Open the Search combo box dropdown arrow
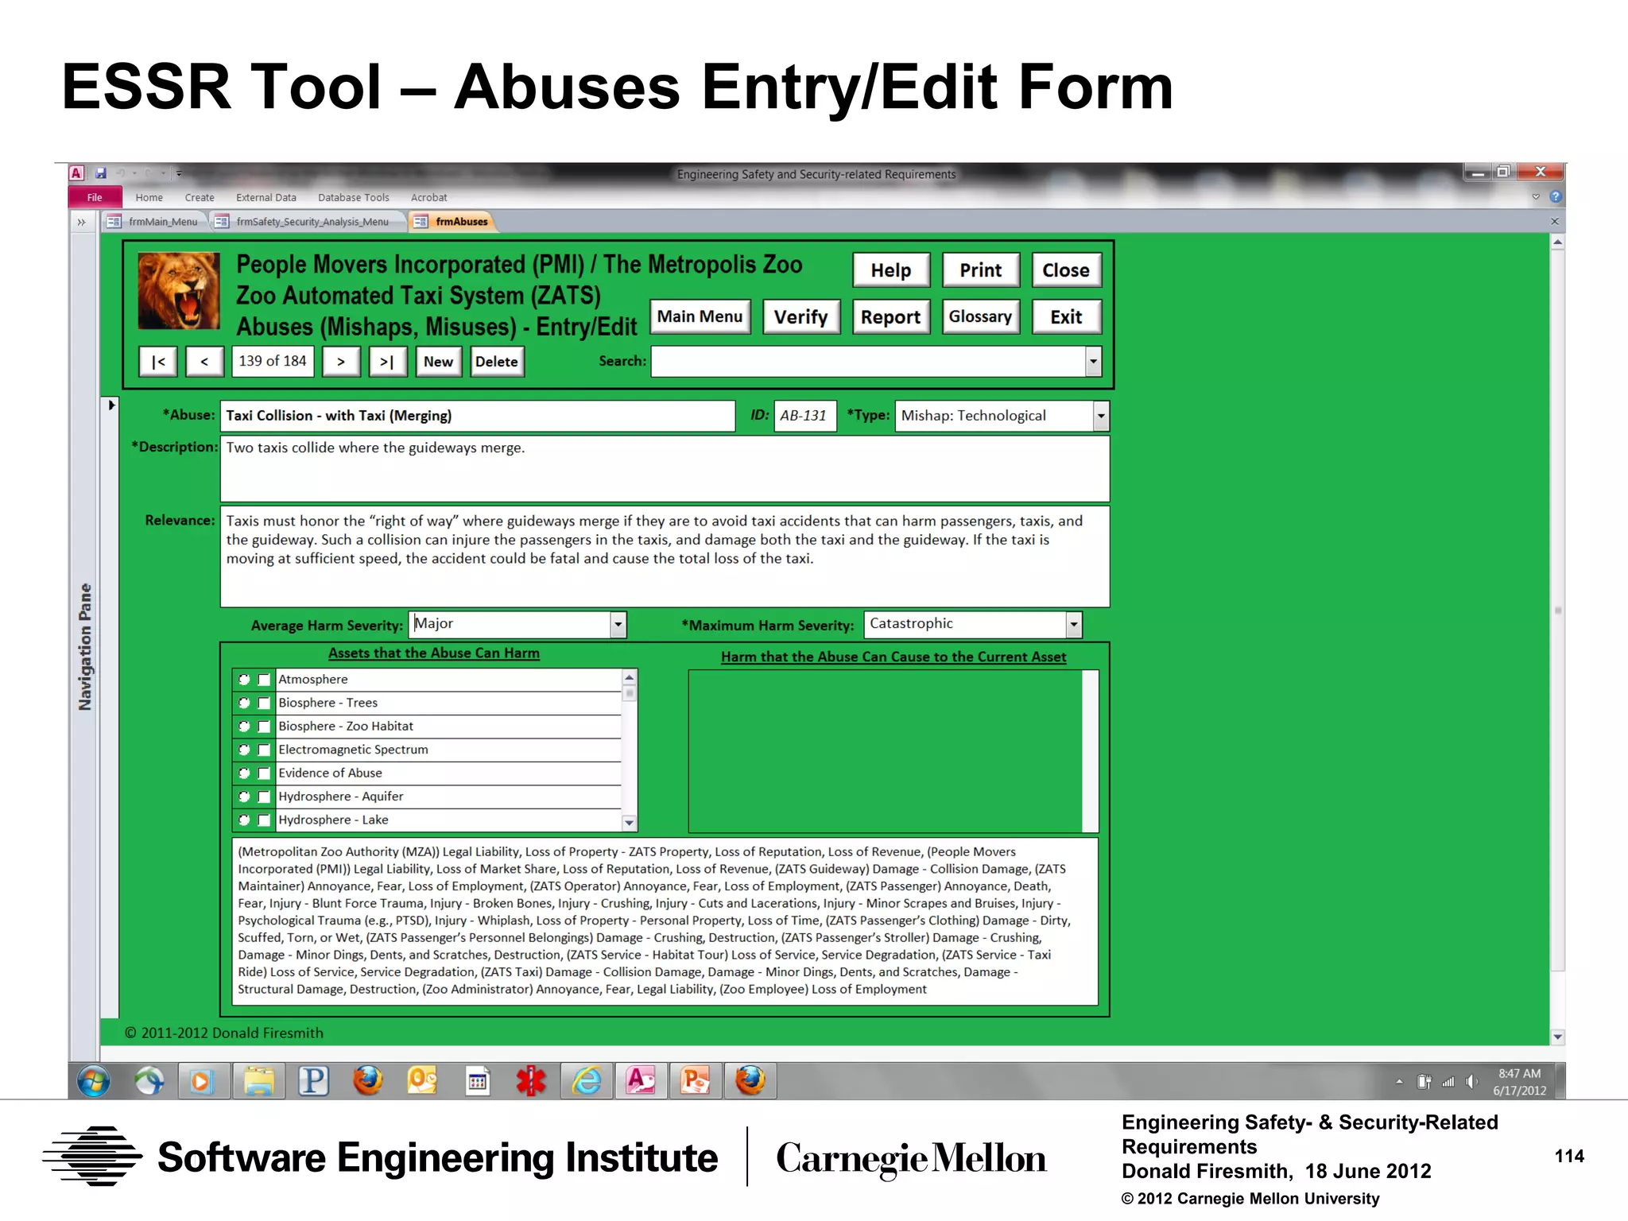Image resolution: width=1628 pixels, height=1221 pixels. [x=1093, y=362]
